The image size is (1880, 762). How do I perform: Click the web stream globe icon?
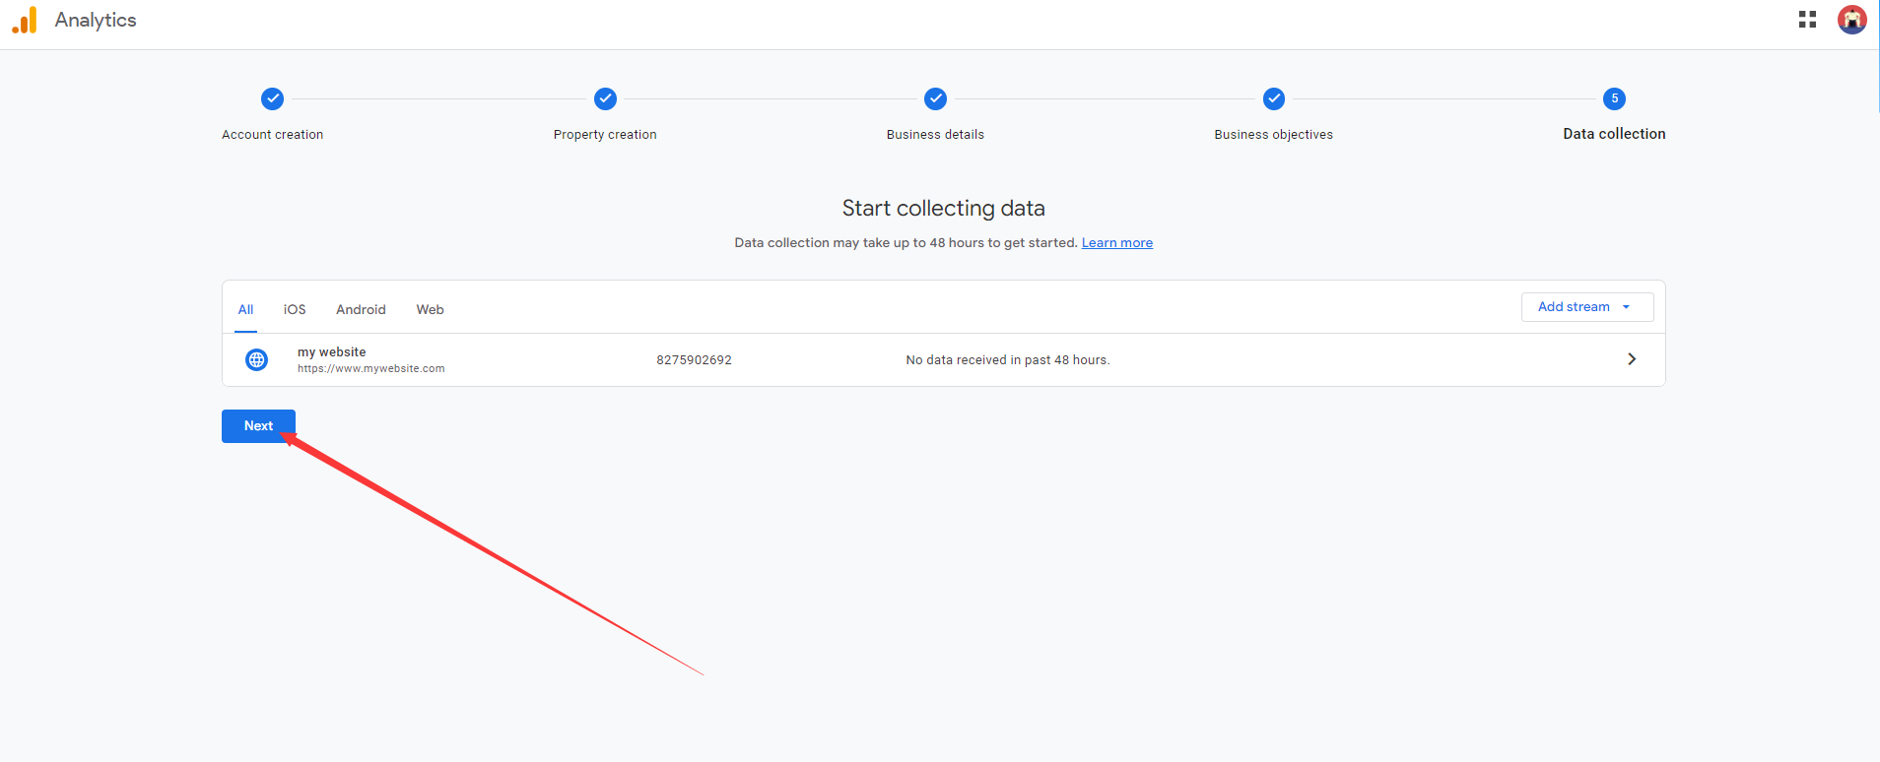point(256,360)
